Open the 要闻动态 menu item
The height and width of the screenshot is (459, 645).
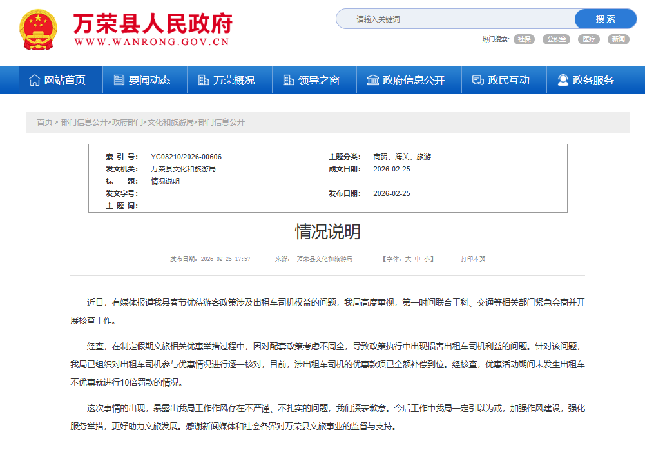(x=145, y=80)
